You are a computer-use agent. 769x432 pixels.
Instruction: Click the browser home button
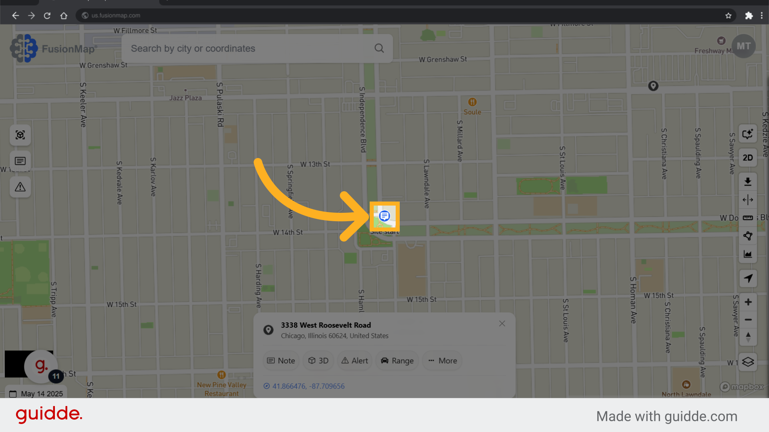64,16
